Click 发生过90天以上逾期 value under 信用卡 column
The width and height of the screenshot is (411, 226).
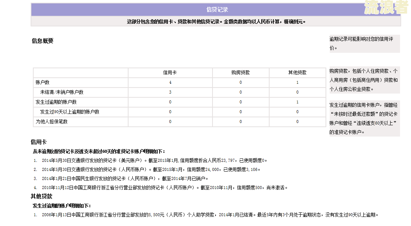point(170,112)
